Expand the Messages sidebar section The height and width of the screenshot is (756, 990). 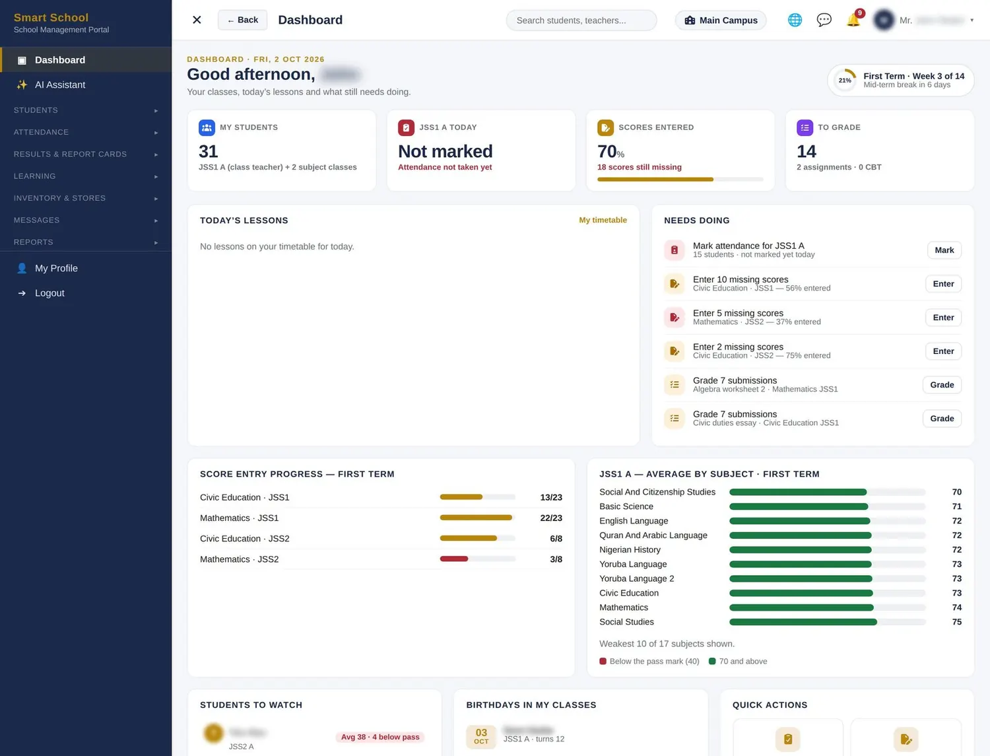(x=86, y=220)
